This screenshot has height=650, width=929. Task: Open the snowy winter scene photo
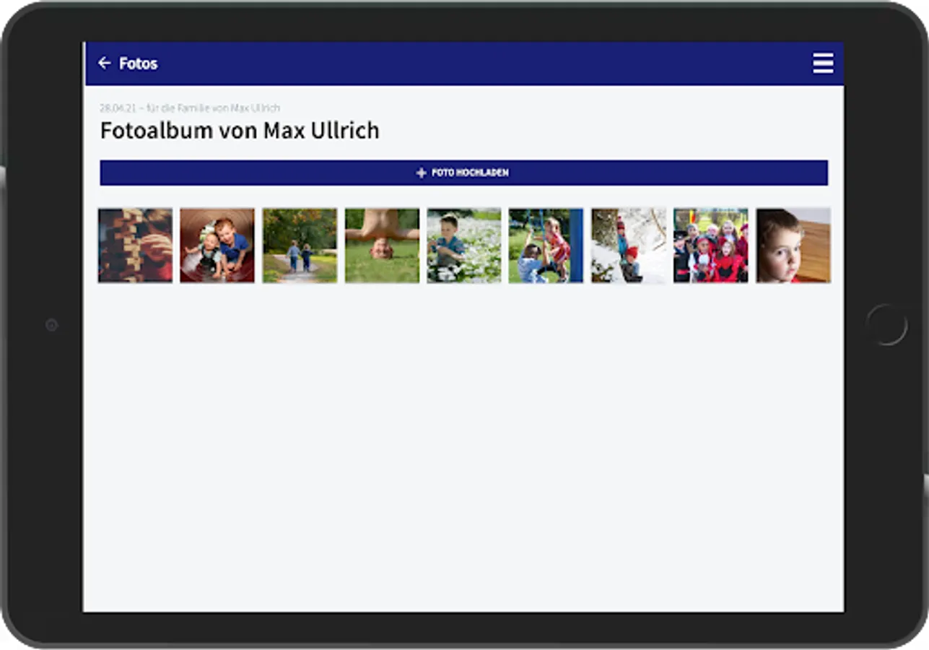point(629,246)
